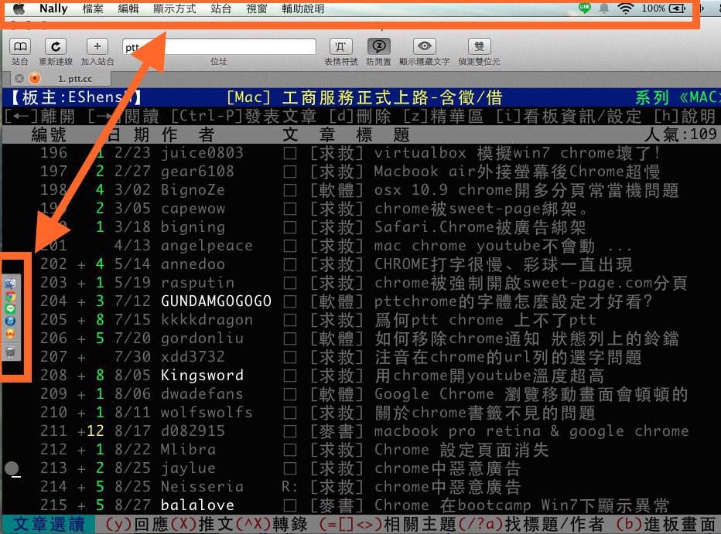Viewport: 721px width, 534px height.
Task: Click author Neisseria on row 214
Action: [x=202, y=487]
